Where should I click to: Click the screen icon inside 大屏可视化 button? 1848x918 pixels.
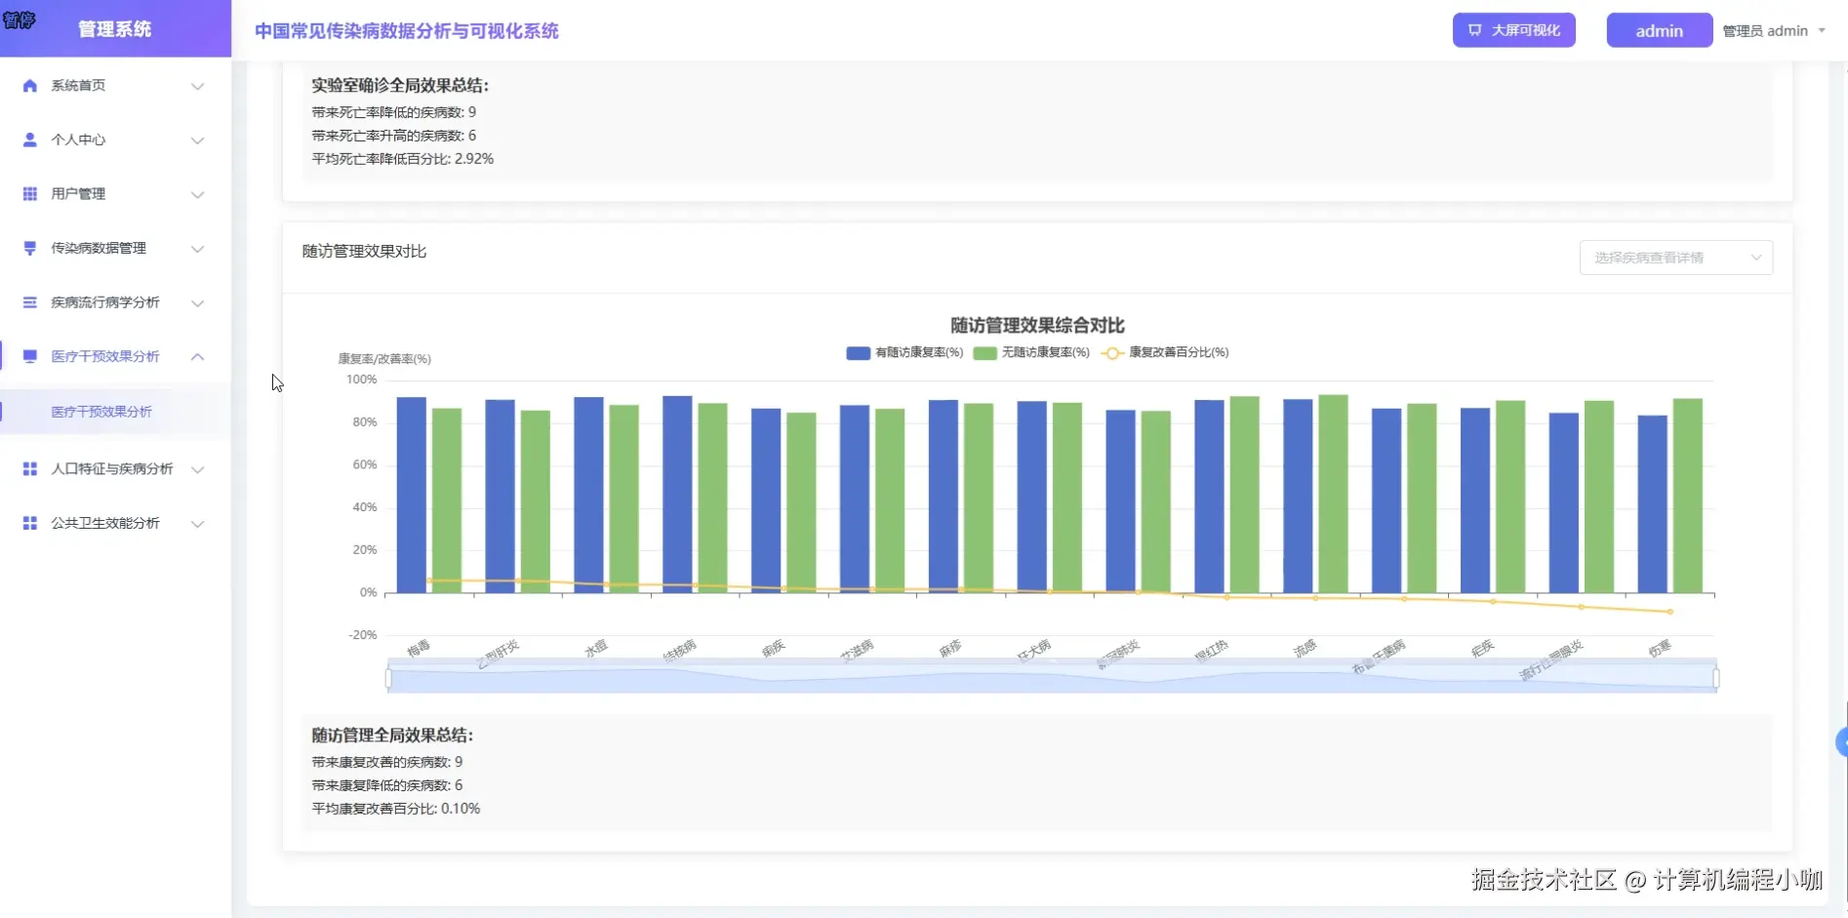1475,30
